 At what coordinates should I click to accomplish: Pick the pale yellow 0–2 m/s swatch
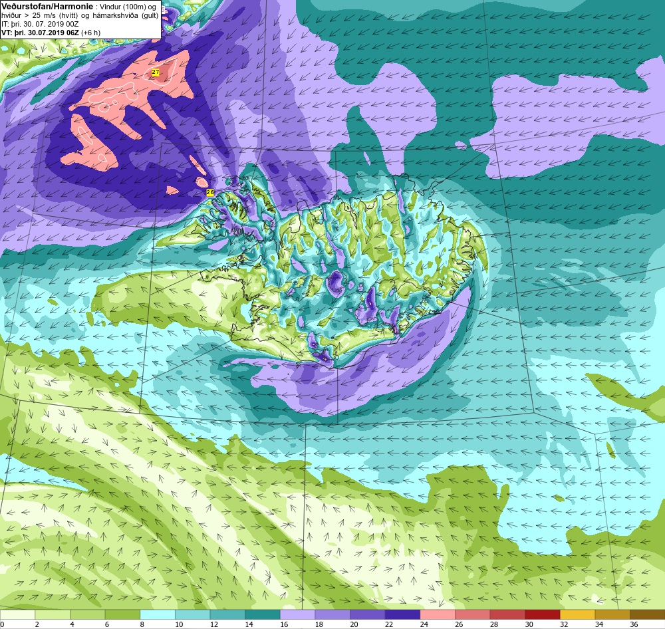coord(17,614)
